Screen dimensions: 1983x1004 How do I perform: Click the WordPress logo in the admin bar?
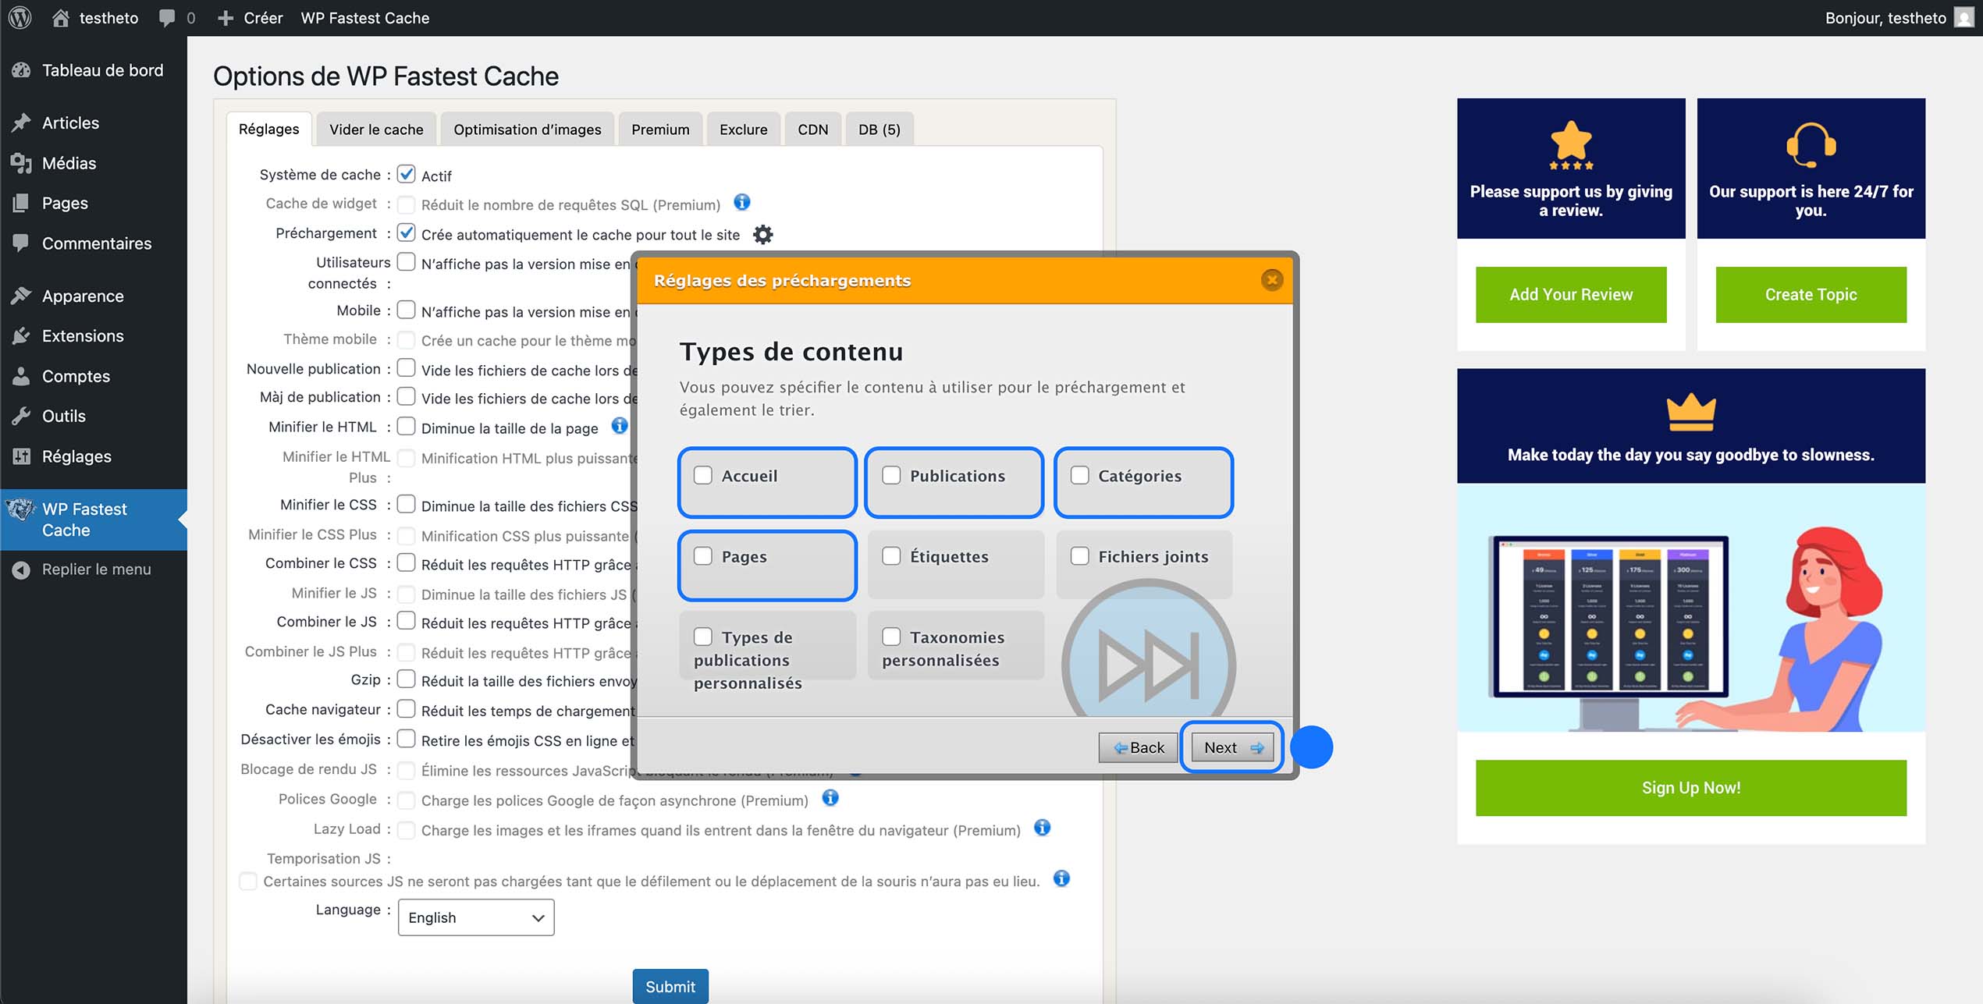[18, 17]
